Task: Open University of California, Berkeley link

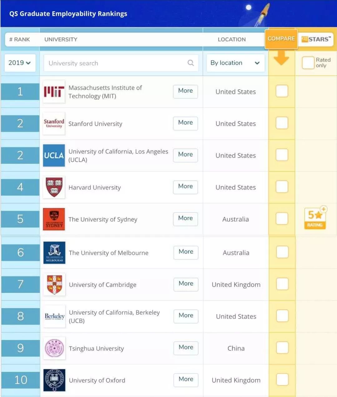Action: pyautogui.click(x=114, y=317)
